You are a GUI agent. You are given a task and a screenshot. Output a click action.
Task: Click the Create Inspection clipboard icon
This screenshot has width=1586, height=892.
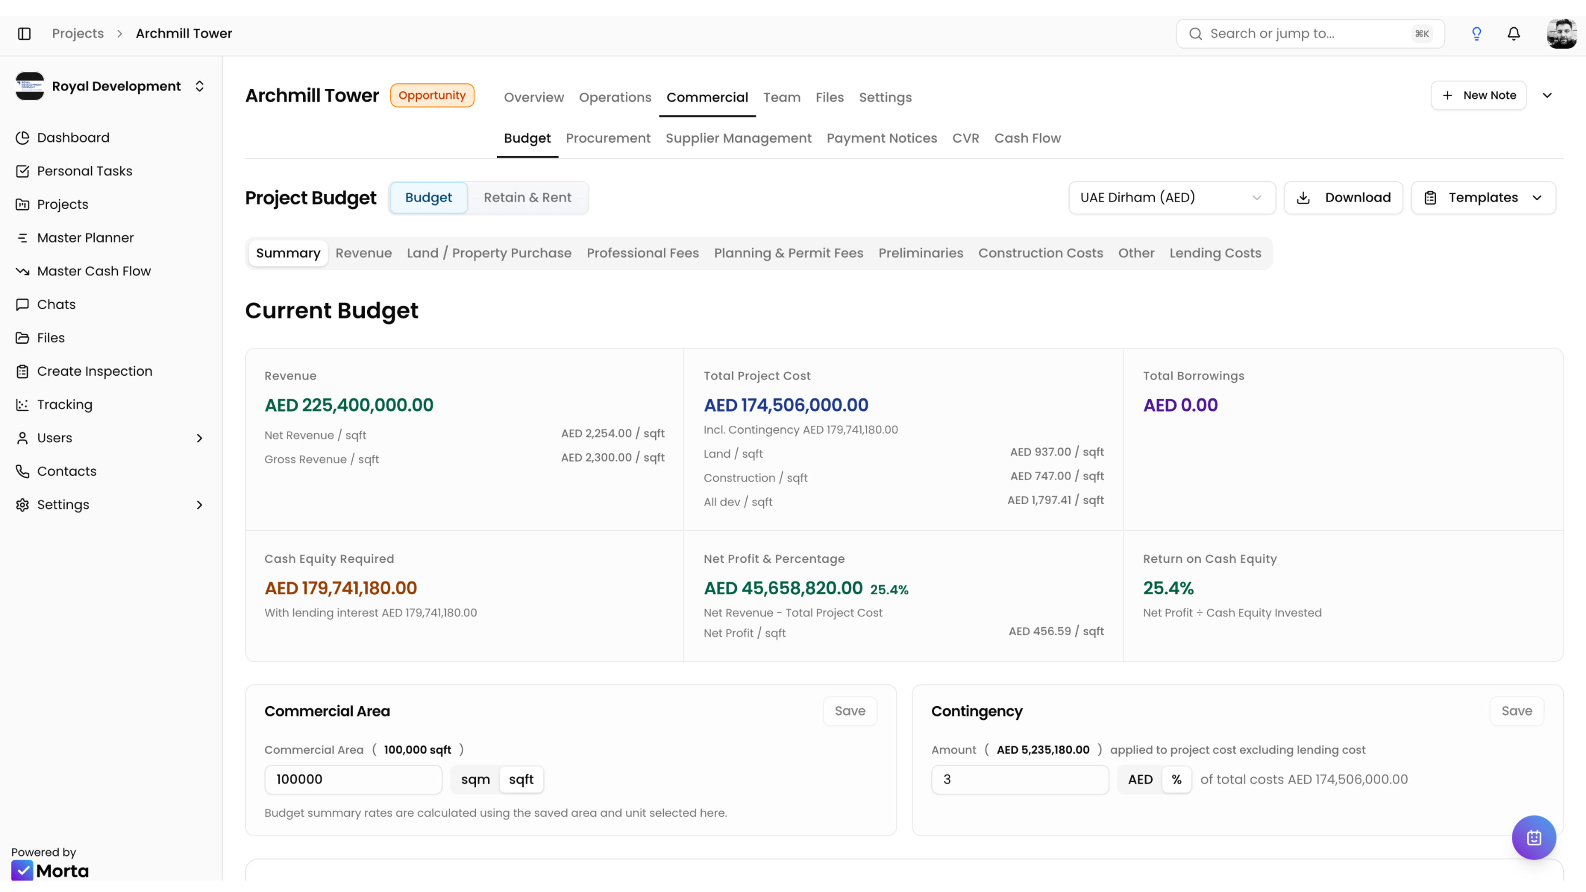coord(23,371)
